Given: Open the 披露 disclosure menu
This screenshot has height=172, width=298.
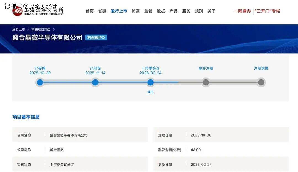Looking at the screenshot, I should (135, 11).
